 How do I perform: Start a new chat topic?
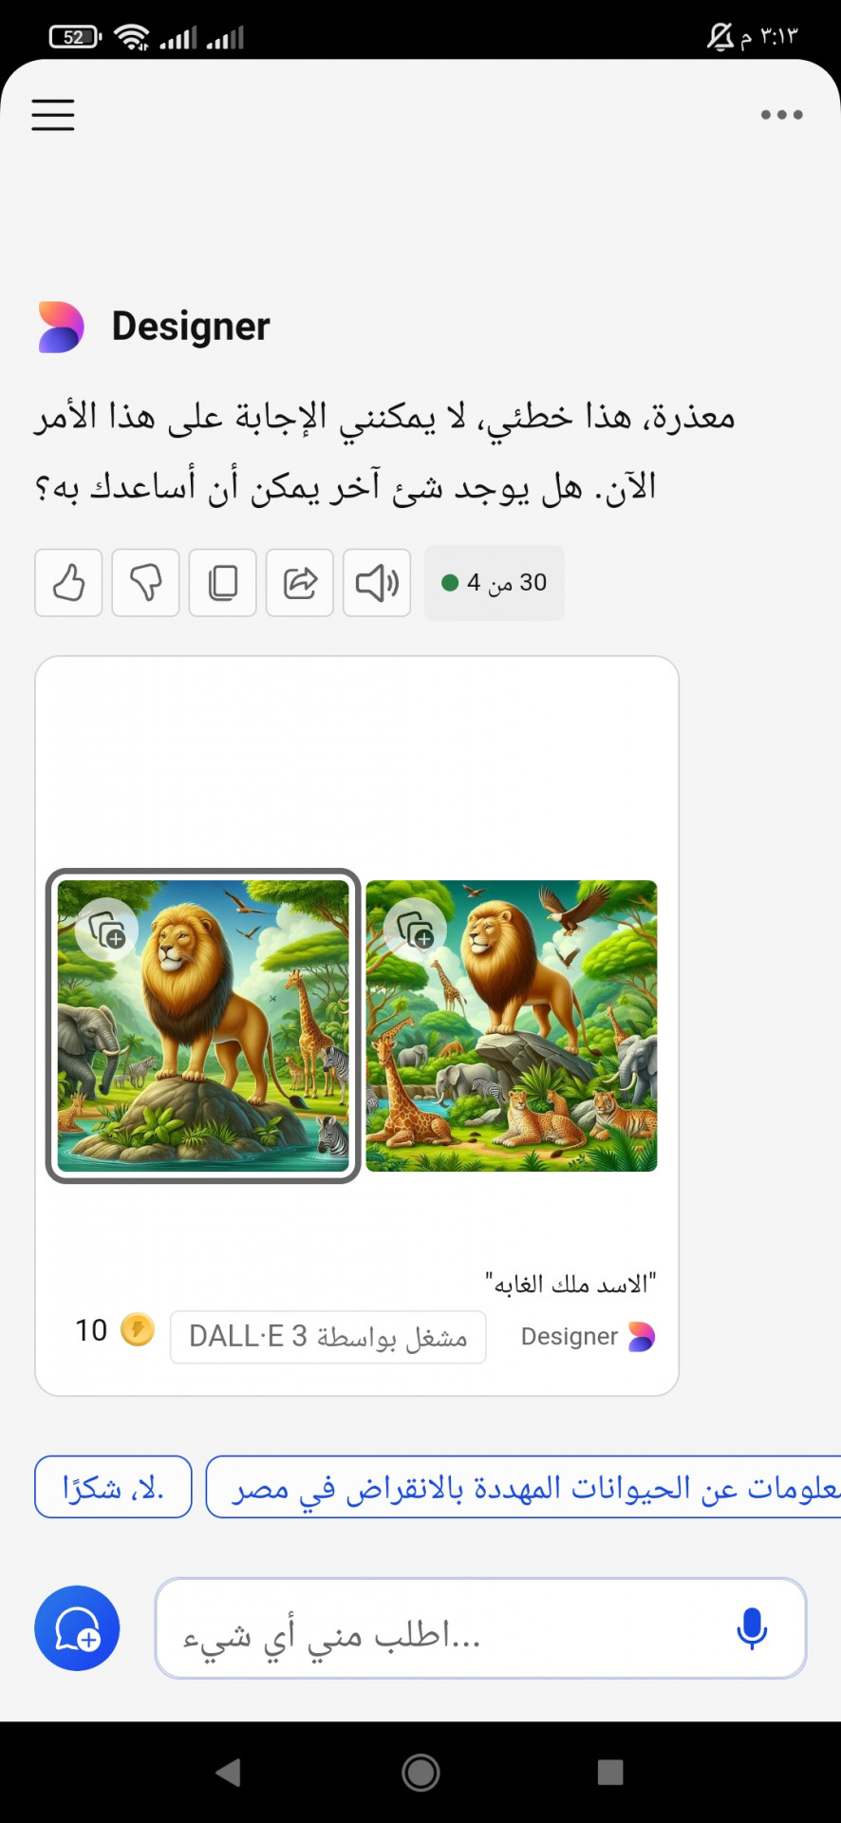77,1628
